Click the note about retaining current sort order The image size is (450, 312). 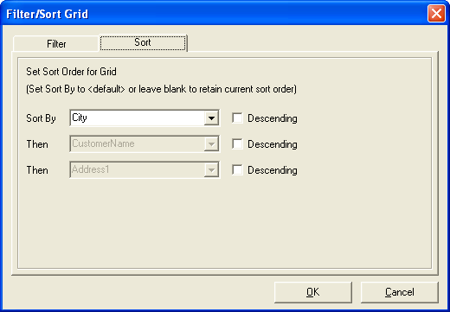pyautogui.click(x=161, y=89)
